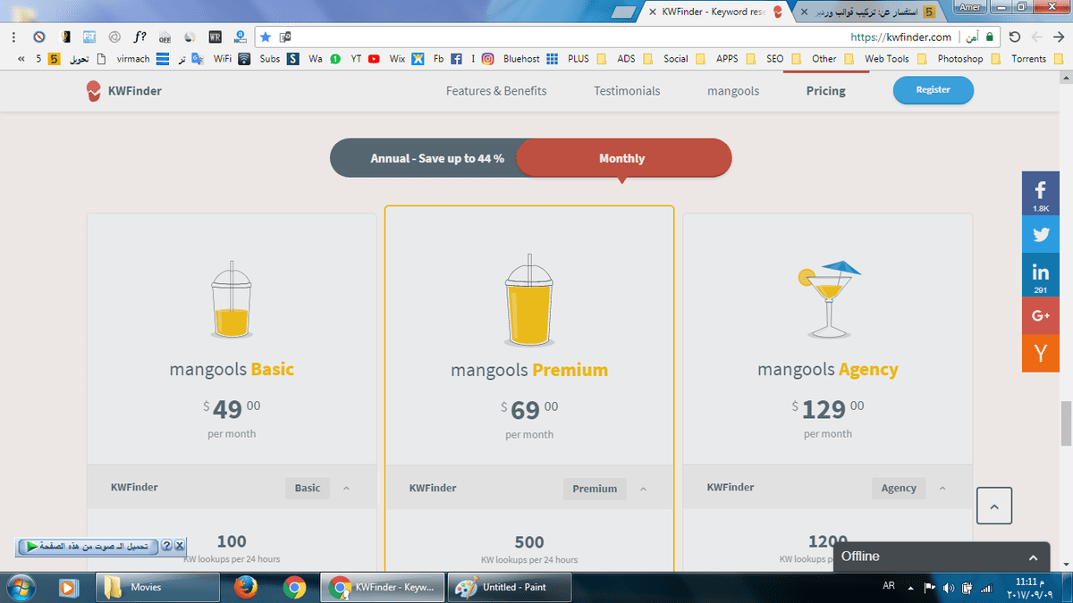Open the Bluehost bookmark
The height and width of the screenshot is (603, 1073).
[x=530, y=59]
